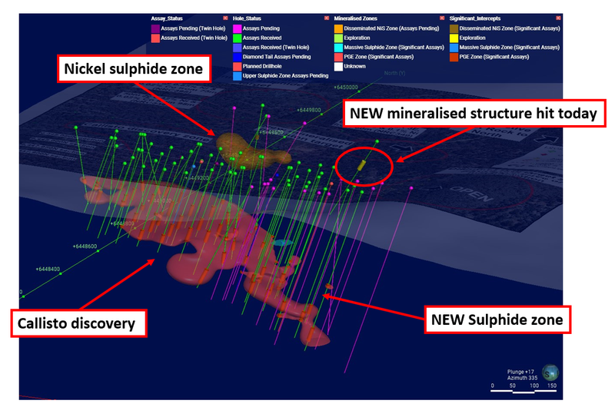Click the Assay_Status legend title
This screenshot has width=615, height=417.
pos(167,18)
